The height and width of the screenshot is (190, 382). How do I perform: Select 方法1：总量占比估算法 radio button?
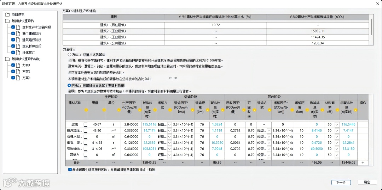point(69,55)
